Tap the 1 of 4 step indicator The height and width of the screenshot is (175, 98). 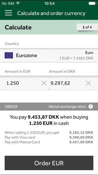pos(87,27)
